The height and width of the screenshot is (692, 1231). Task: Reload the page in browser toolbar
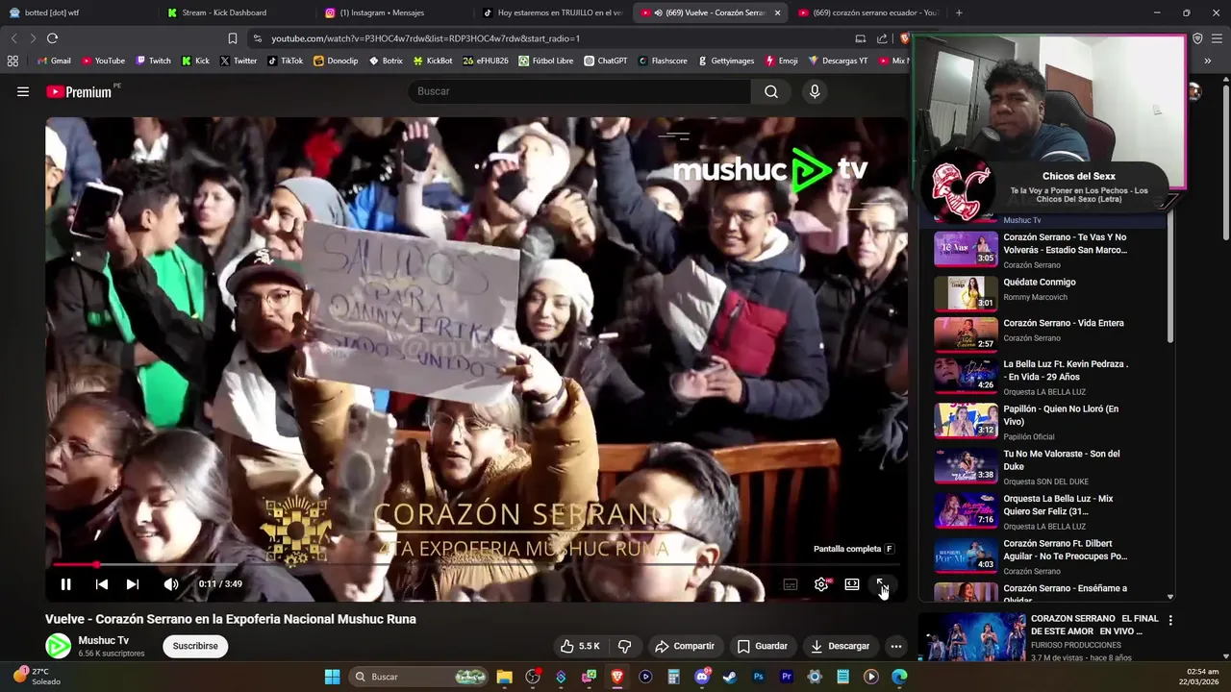point(52,38)
